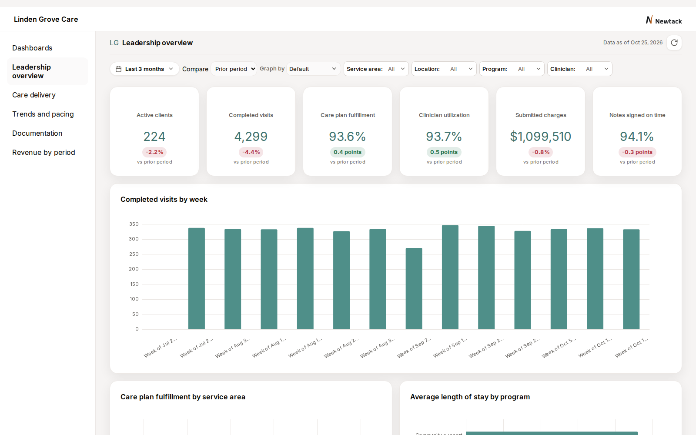The width and height of the screenshot is (696, 435).
Task: Click the Clinician utilization card
Action: (x=444, y=131)
